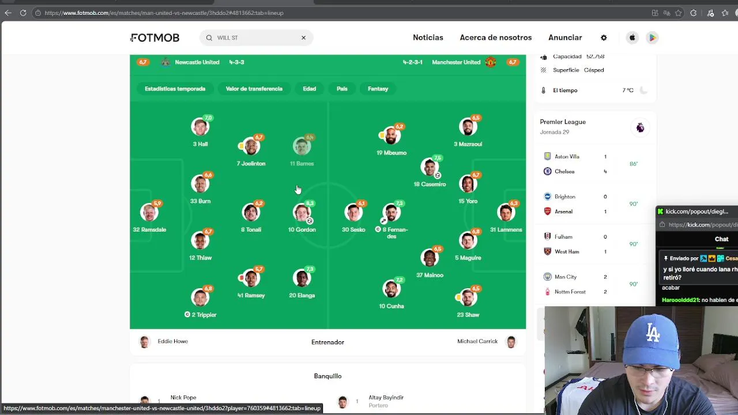The image size is (738, 415).
Task: Select Estadísticas temporada filter
Action: (175, 89)
